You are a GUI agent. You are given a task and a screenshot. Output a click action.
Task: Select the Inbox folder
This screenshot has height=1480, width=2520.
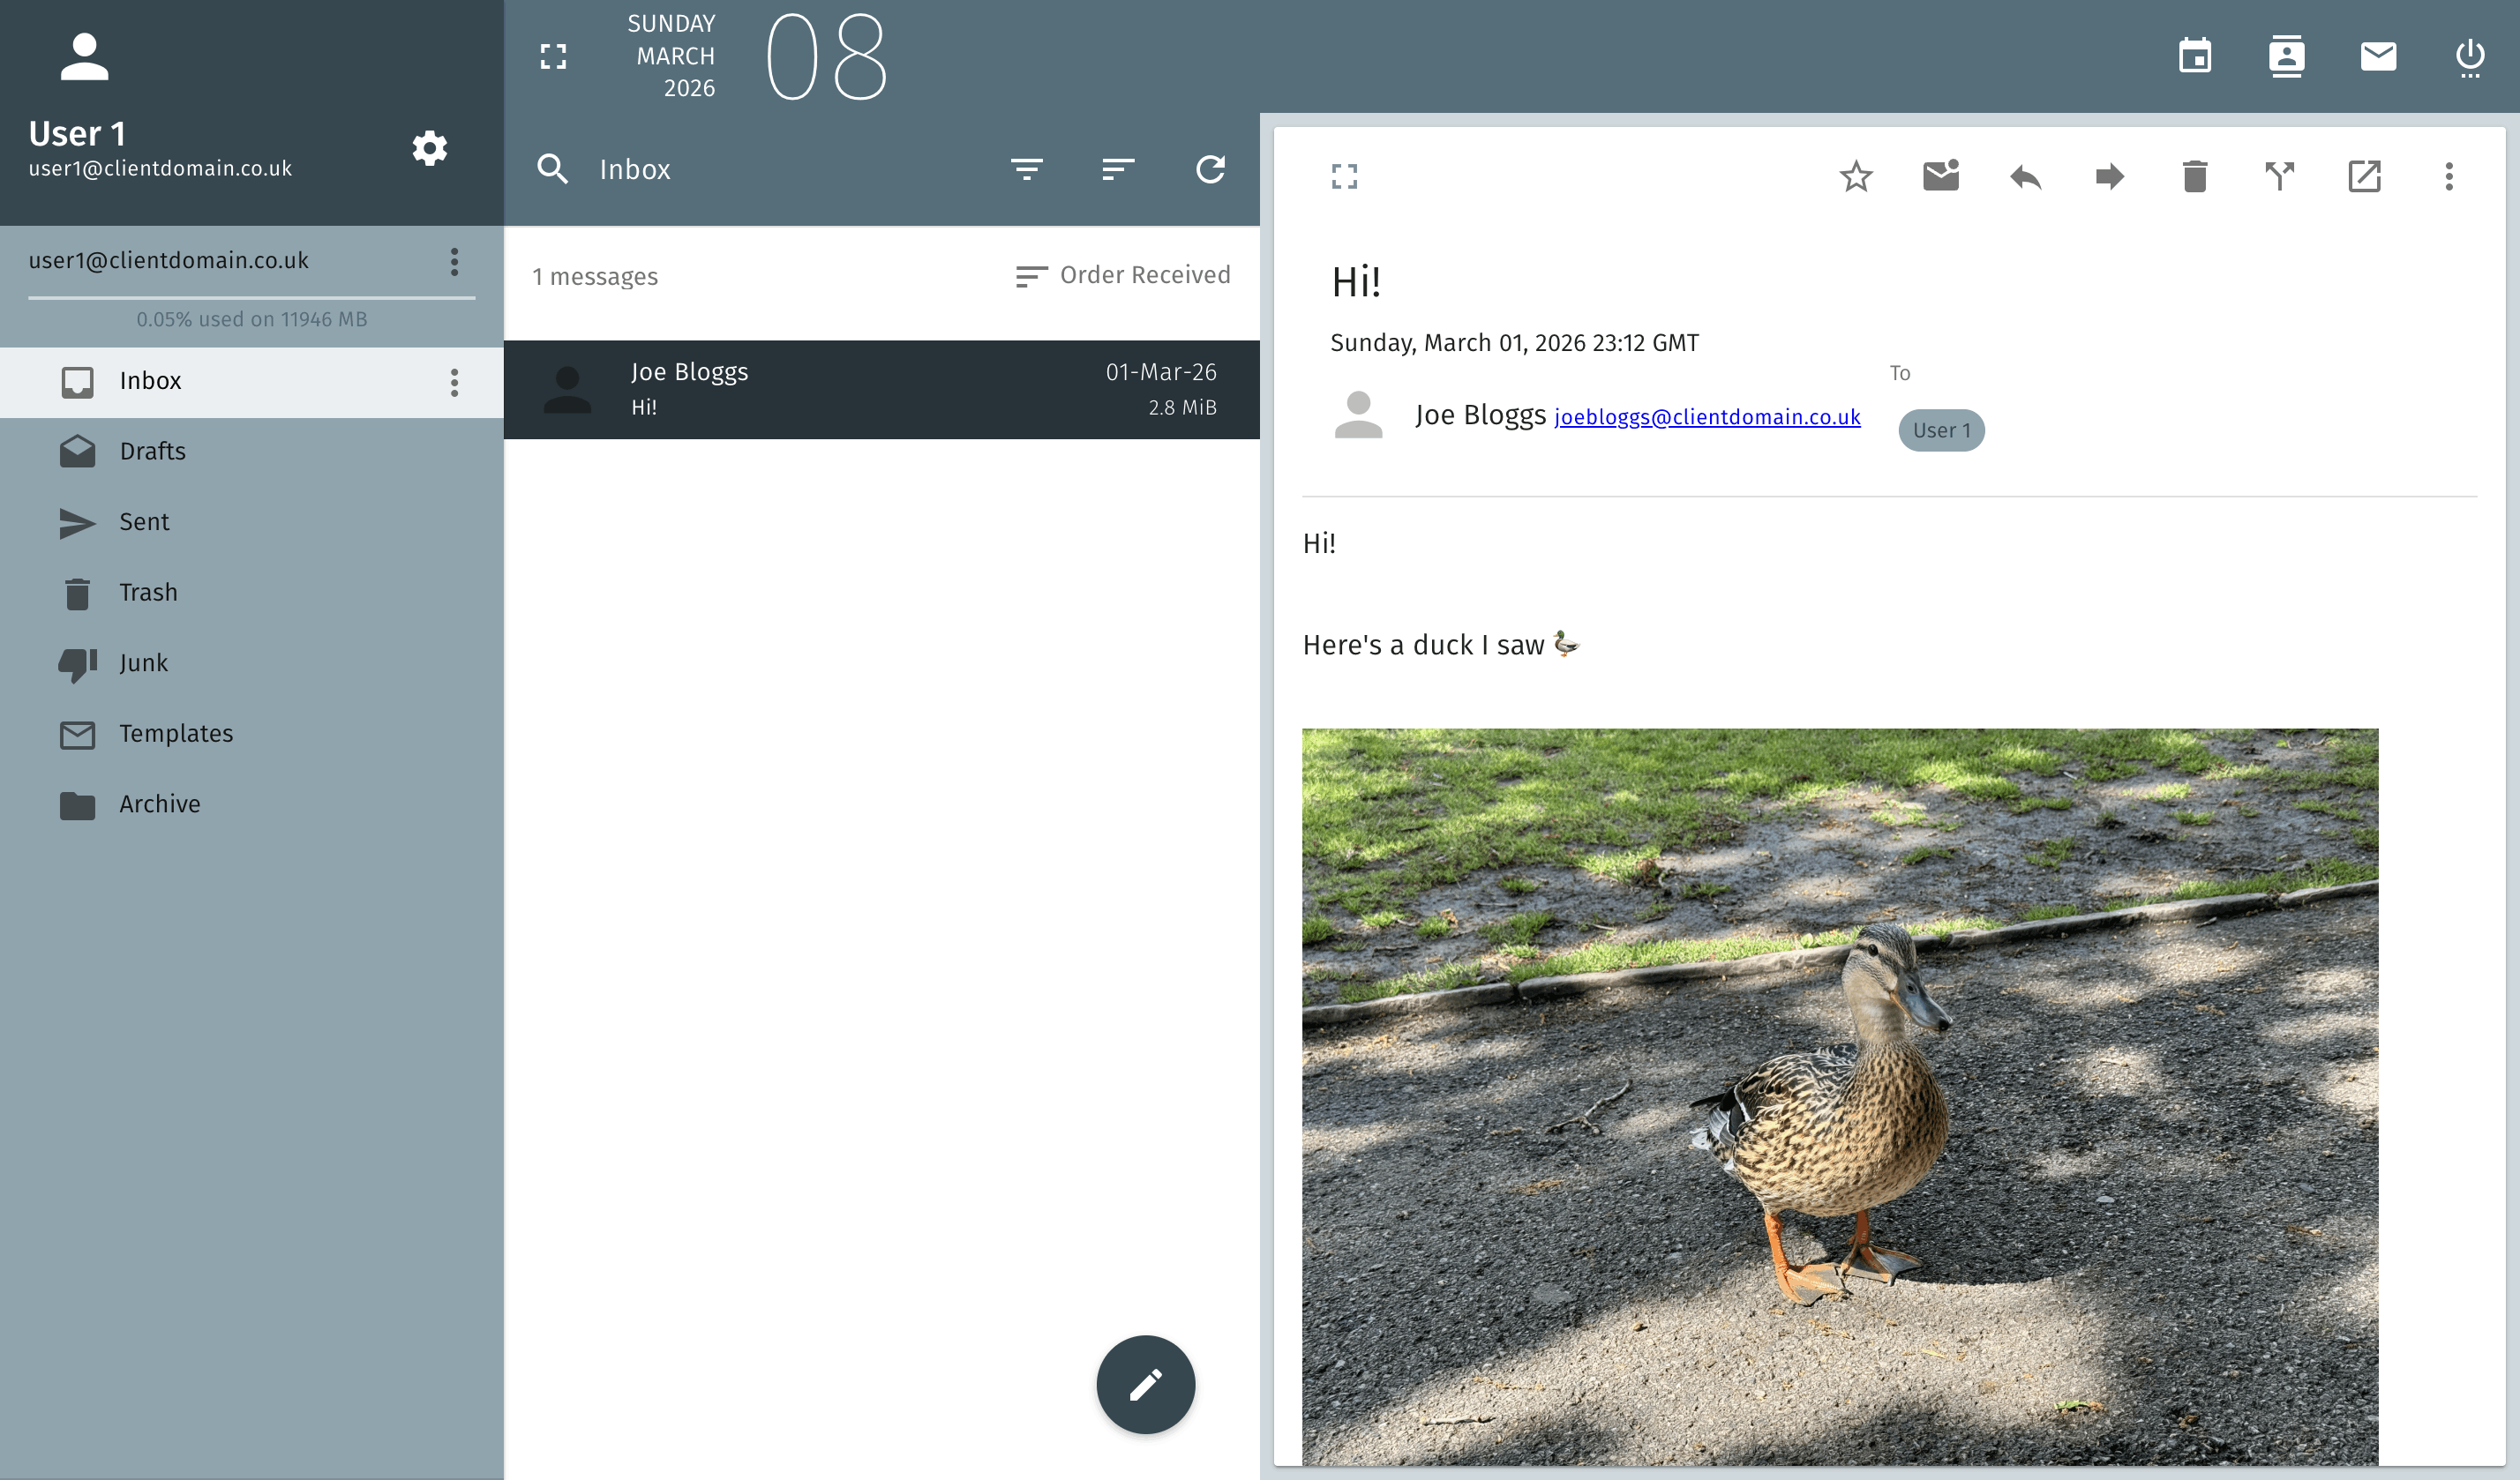252,382
